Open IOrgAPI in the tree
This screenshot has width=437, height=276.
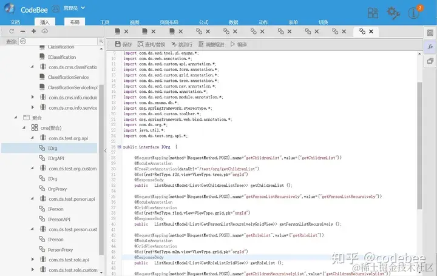tap(56, 158)
